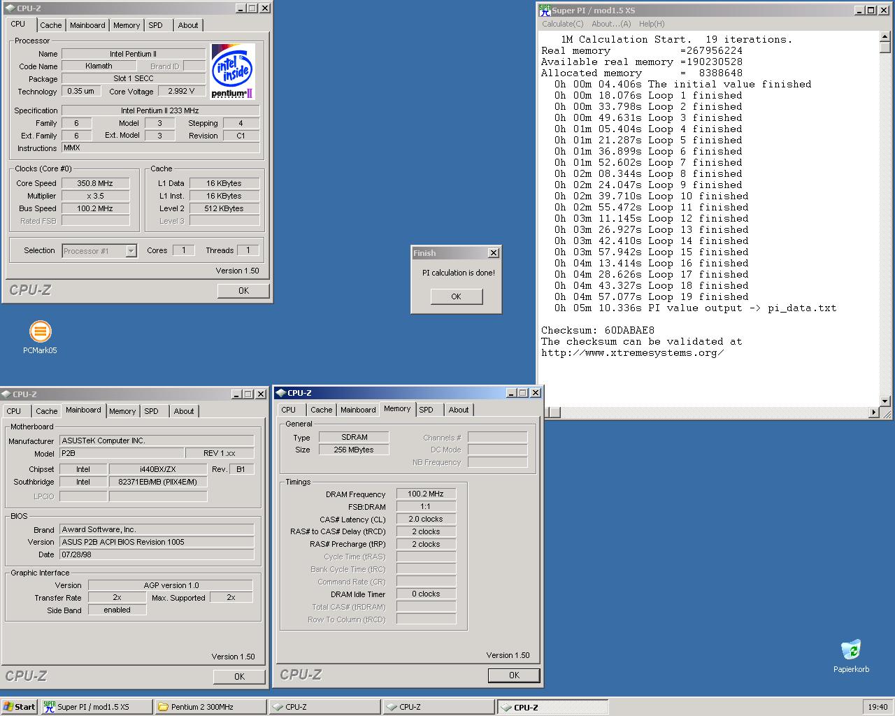Click the BIOS Date 07/28/98 field

(157, 554)
